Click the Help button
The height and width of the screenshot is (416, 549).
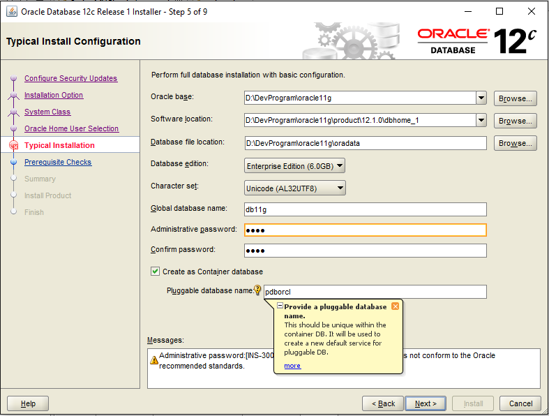28,403
